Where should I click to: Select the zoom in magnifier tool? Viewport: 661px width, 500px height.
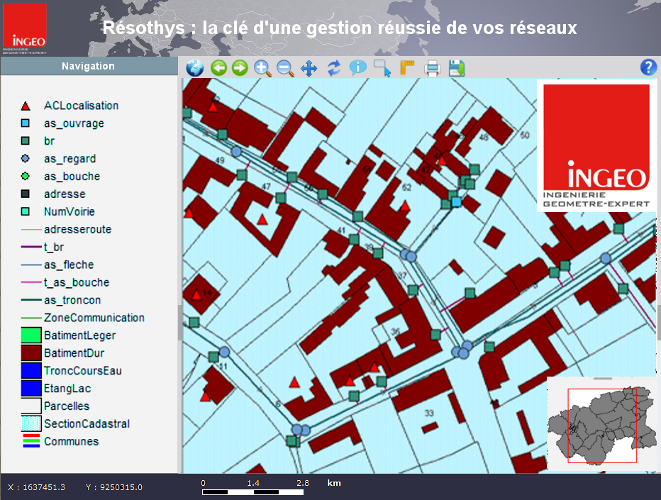click(262, 68)
